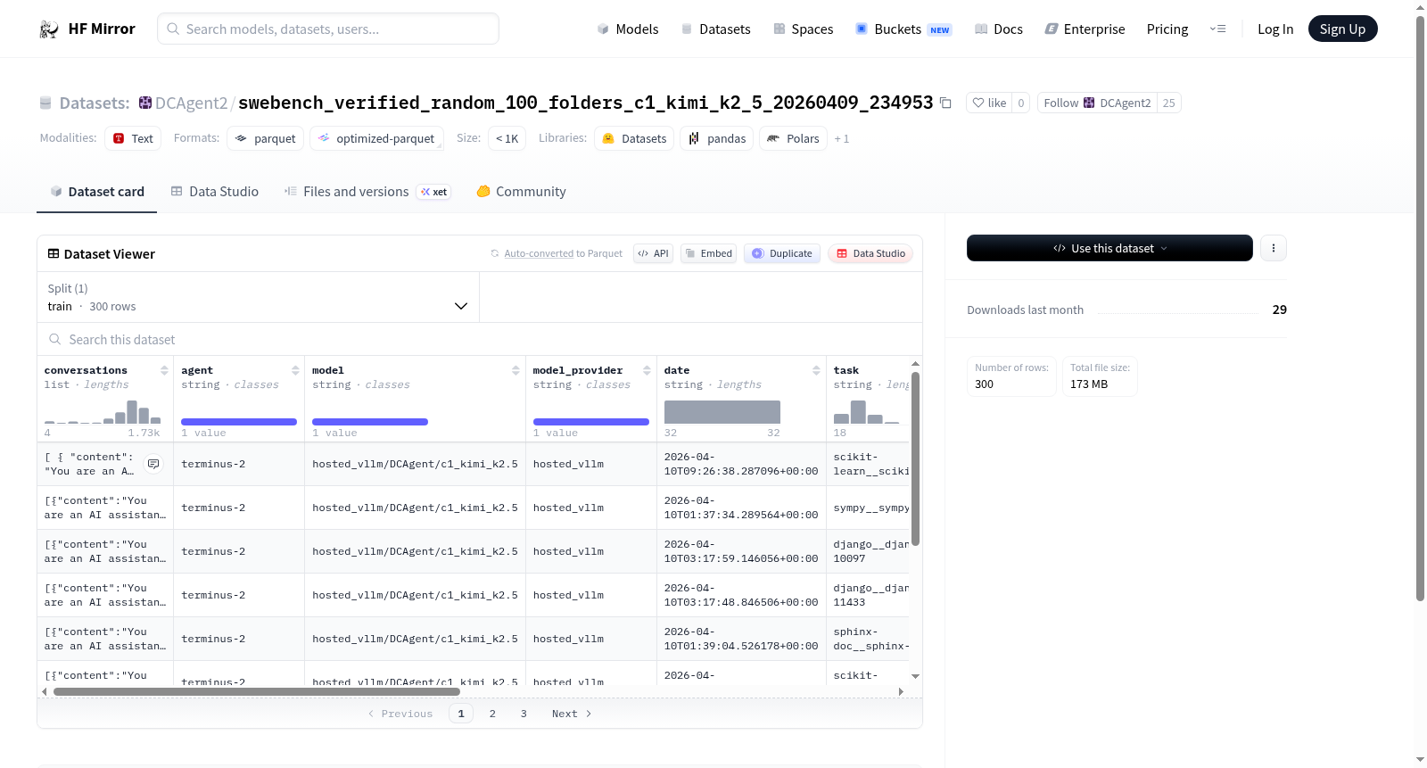Click the HF Mirror logo icon
This screenshot has width=1427, height=768.
[x=49, y=29]
